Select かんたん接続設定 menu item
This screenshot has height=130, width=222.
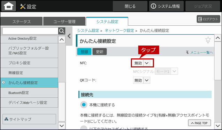29,83
